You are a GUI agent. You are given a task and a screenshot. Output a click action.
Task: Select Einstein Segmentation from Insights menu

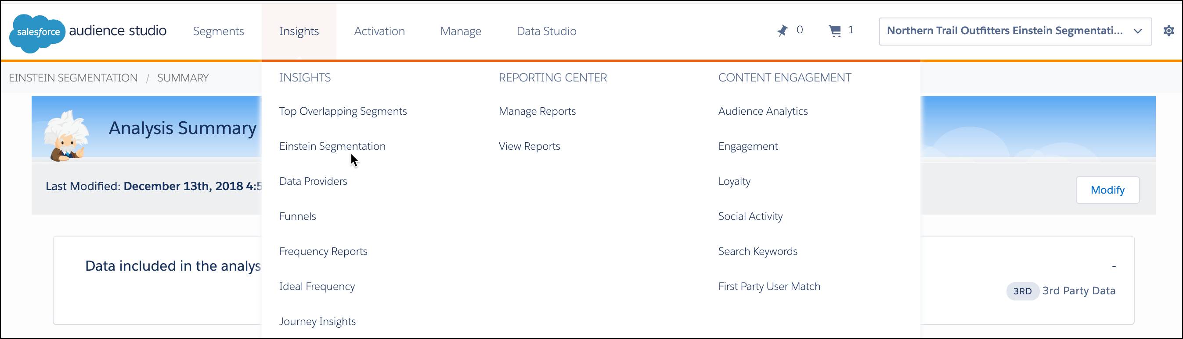pos(332,146)
